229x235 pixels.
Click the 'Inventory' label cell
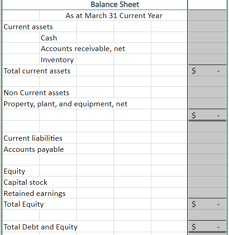point(57,60)
